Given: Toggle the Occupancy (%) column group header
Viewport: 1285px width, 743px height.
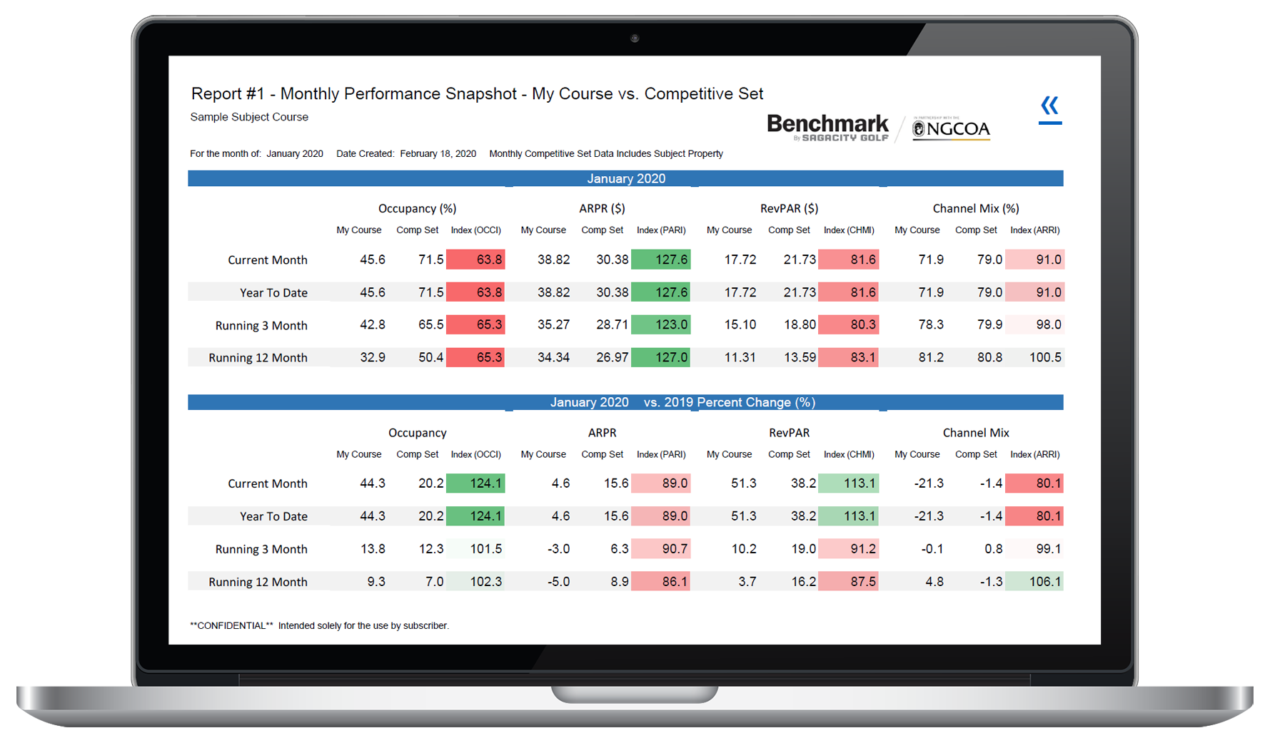Looking at the screenshot, I should (x=417, y=208).
